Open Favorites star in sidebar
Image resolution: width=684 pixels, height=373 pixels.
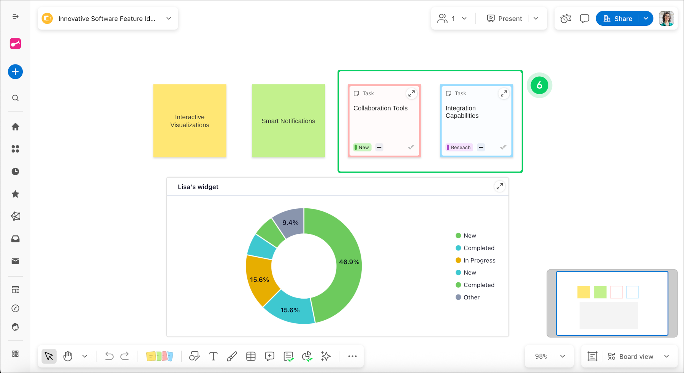(15, 194)
